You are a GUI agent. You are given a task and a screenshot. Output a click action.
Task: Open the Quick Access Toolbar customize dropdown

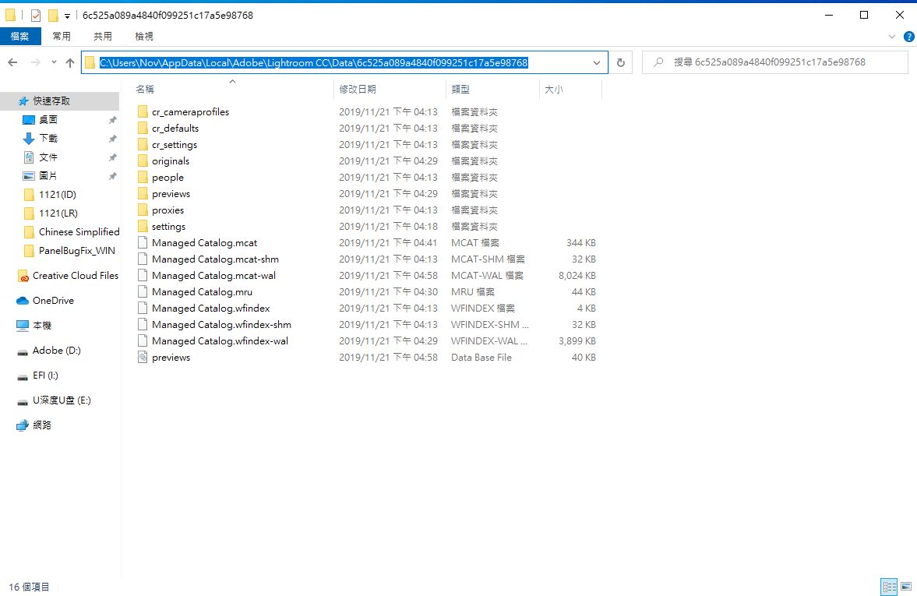tap(68, 14)
